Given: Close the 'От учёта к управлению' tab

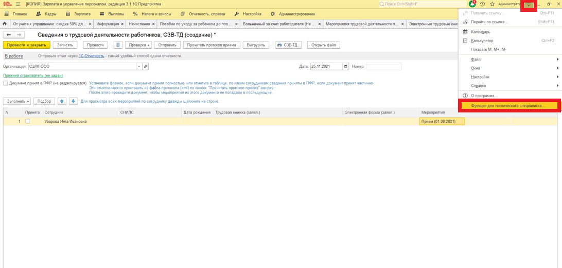Looking at the screenshot, I should (x=90, y=24).
